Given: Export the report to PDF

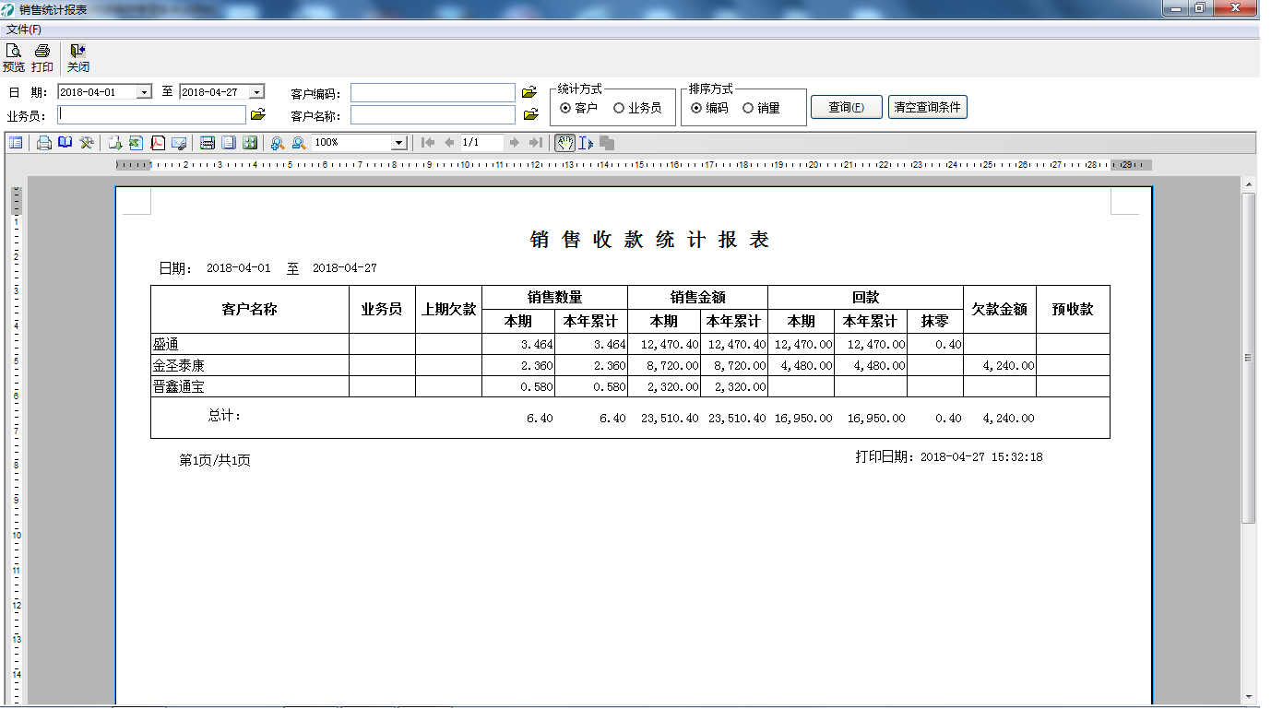Looking at the screenshot, I should click(158, 143).
